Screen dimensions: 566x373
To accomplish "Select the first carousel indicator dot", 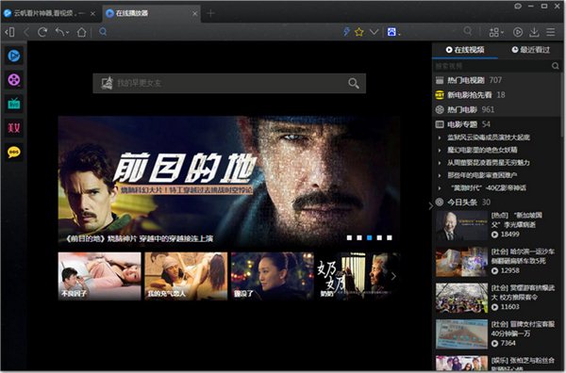I will (x=349, y=238).
